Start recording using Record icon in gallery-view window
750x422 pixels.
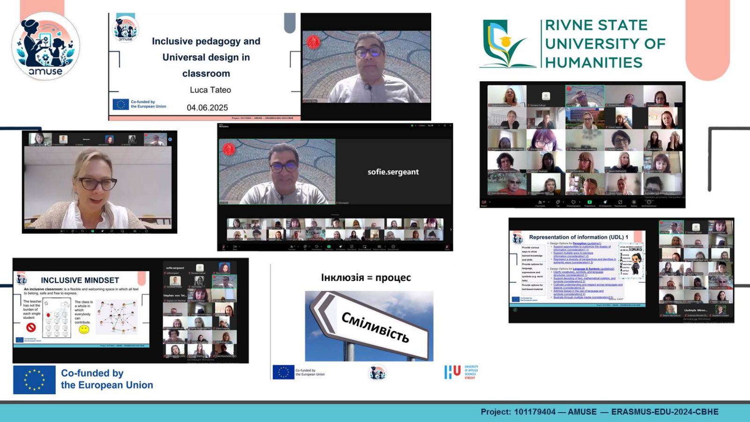point(634,202)
